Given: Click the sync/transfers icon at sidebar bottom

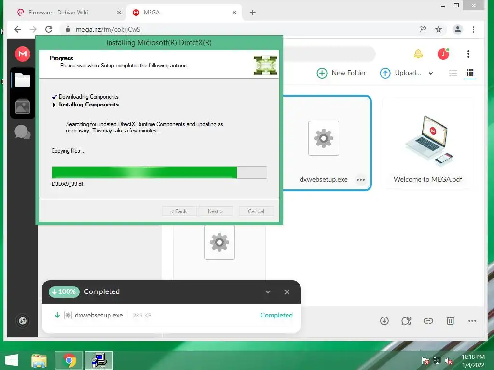Looking at the screenshot, I should point(23,321).
